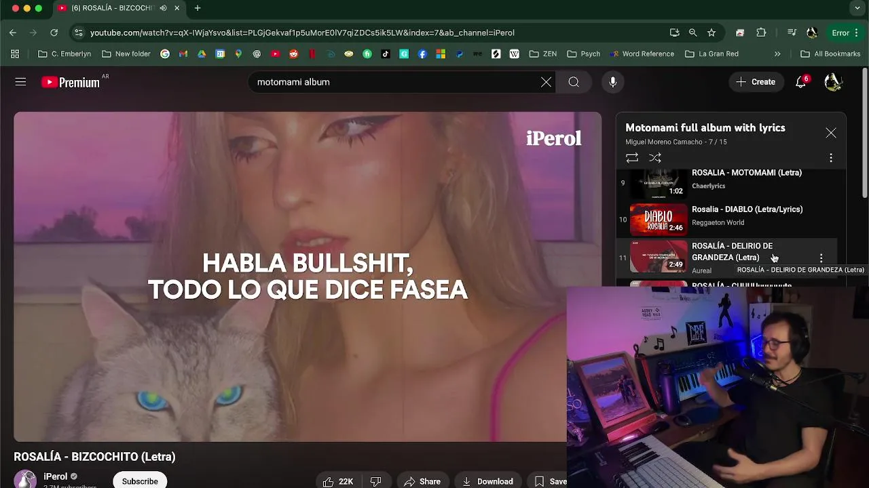Open media controls icon in Chrome toolbar
869x488 pixels.
click(792, 33)
